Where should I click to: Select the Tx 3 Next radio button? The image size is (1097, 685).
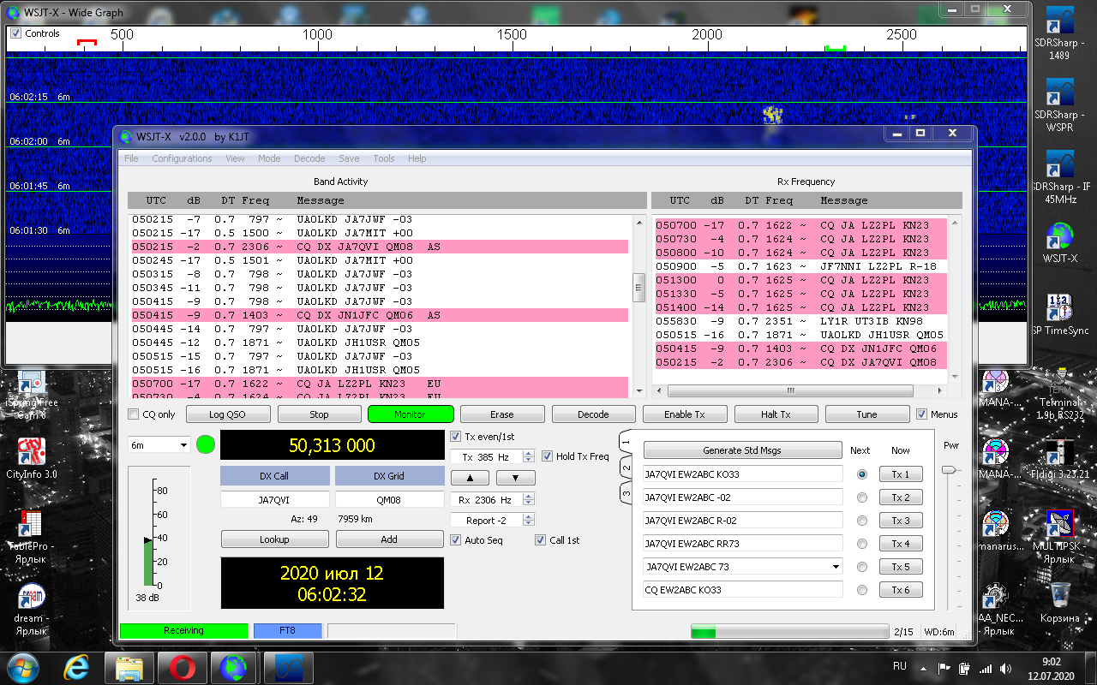[861, 521]
